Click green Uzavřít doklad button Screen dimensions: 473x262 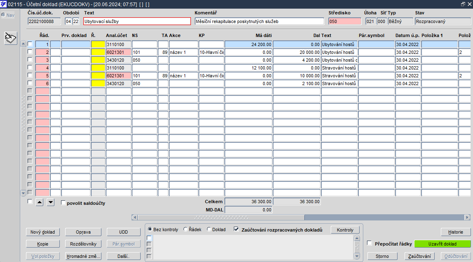(442, 244)
